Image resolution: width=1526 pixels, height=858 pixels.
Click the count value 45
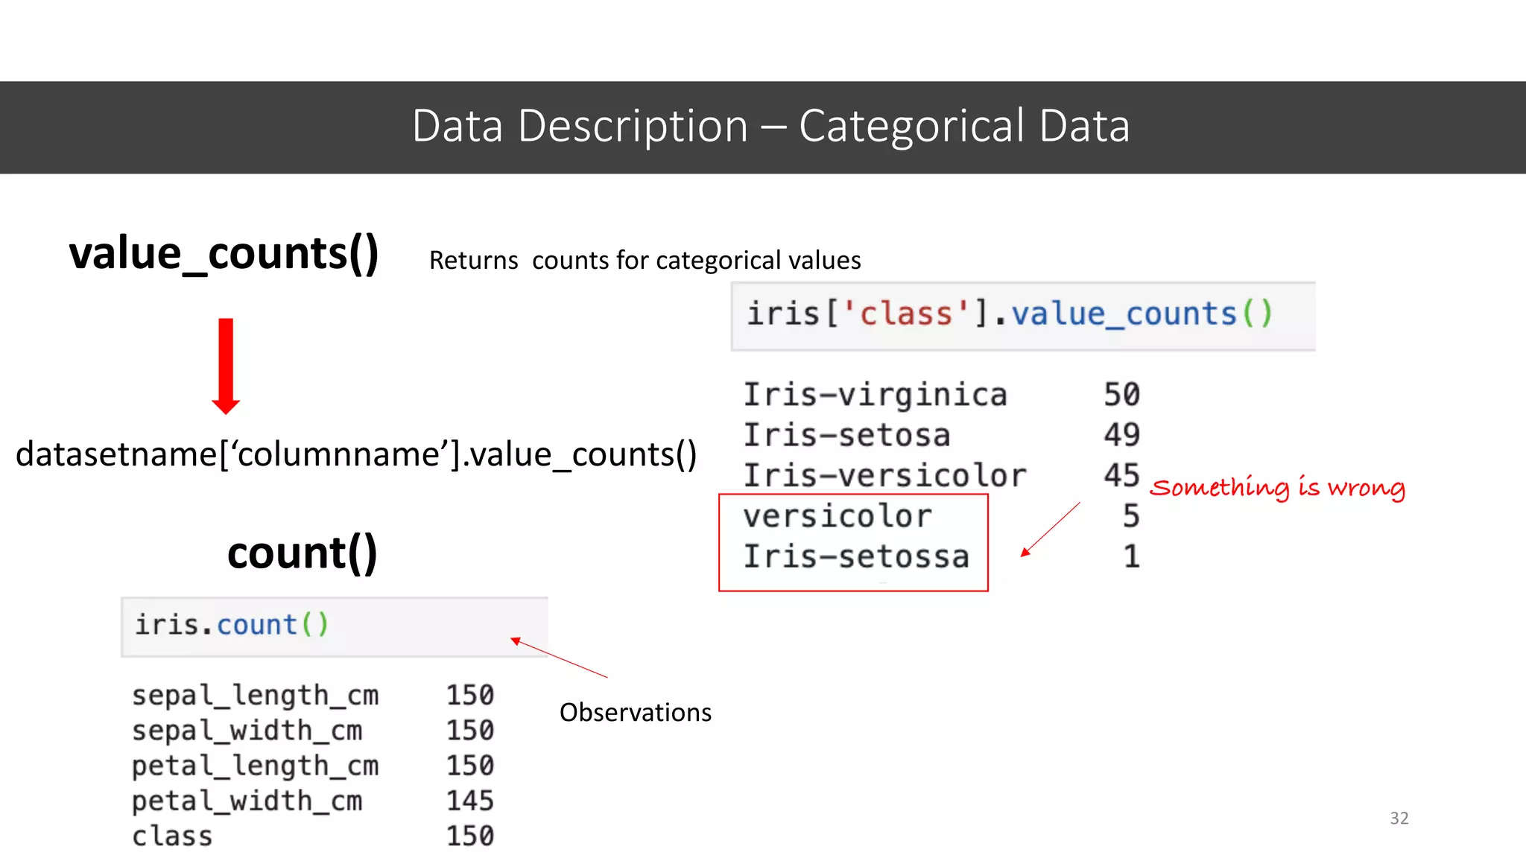point(1122,475)
